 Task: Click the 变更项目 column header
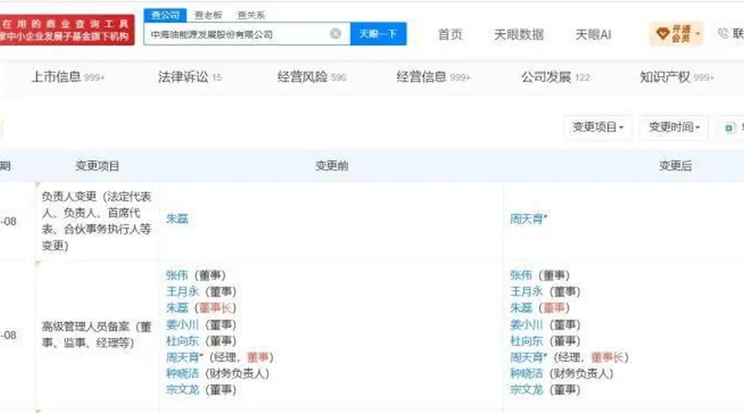click(98, 166)
